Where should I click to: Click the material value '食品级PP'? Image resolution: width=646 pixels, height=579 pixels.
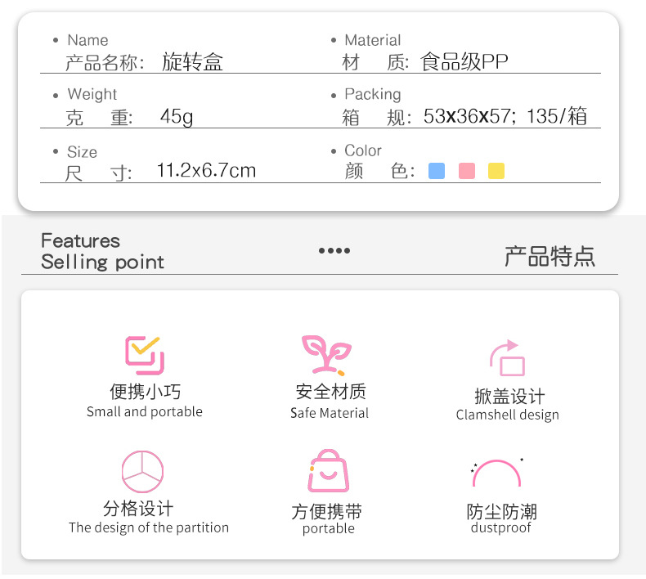464,62
